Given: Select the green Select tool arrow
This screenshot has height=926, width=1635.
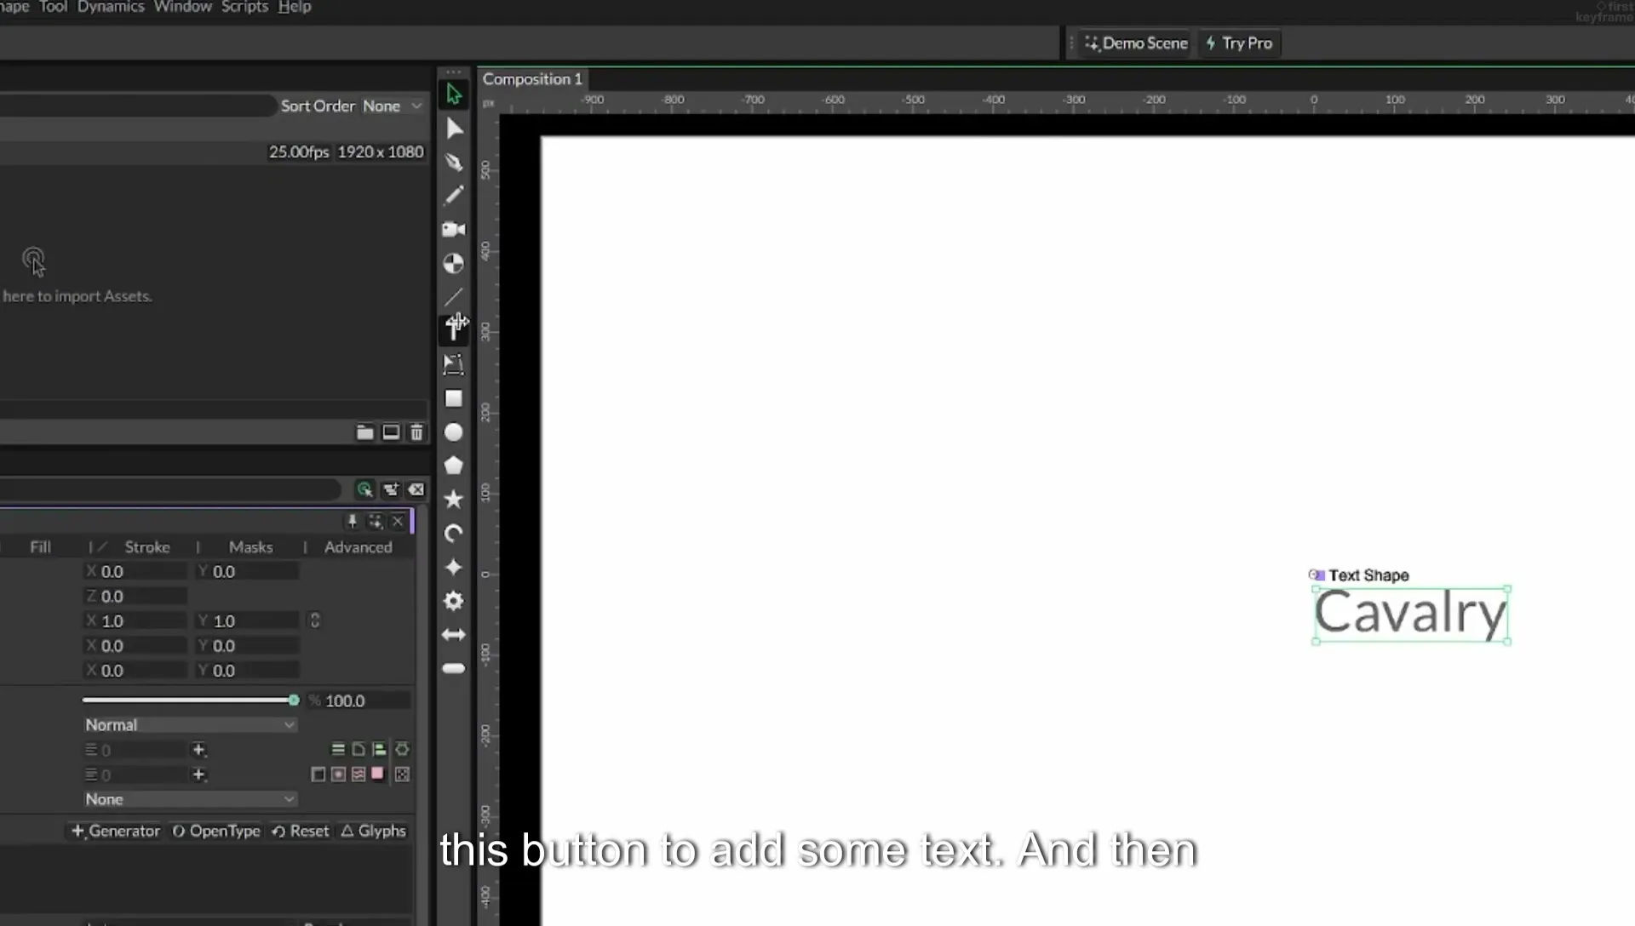Looking at the screenshot, I should (x=454, y=94).
